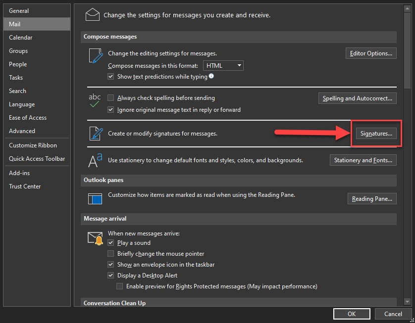
Task: Enable Briefly change the mouse pointer
Action: click(111, 254)
